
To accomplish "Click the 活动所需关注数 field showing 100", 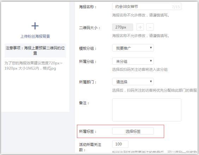I will tap(120, 144).
